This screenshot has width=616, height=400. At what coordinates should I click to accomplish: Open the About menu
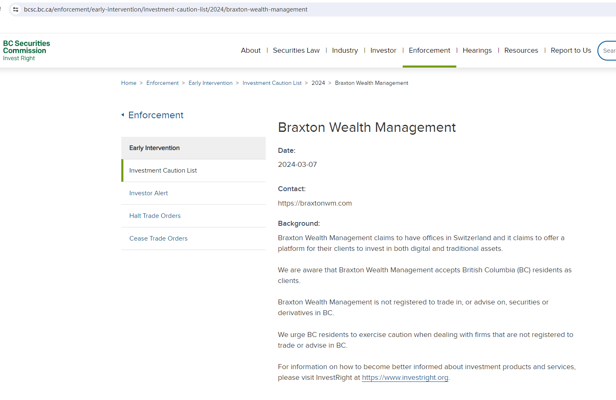(x=251, y=50)
